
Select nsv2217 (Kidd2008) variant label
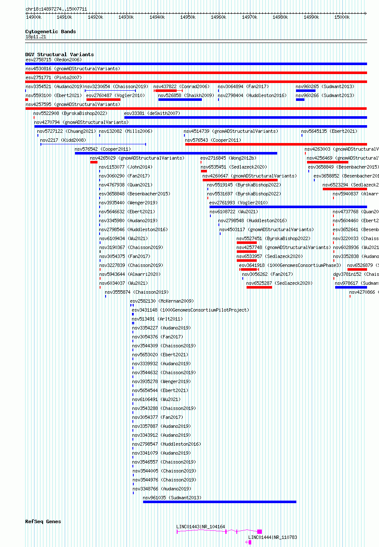(x=63, y=140)
